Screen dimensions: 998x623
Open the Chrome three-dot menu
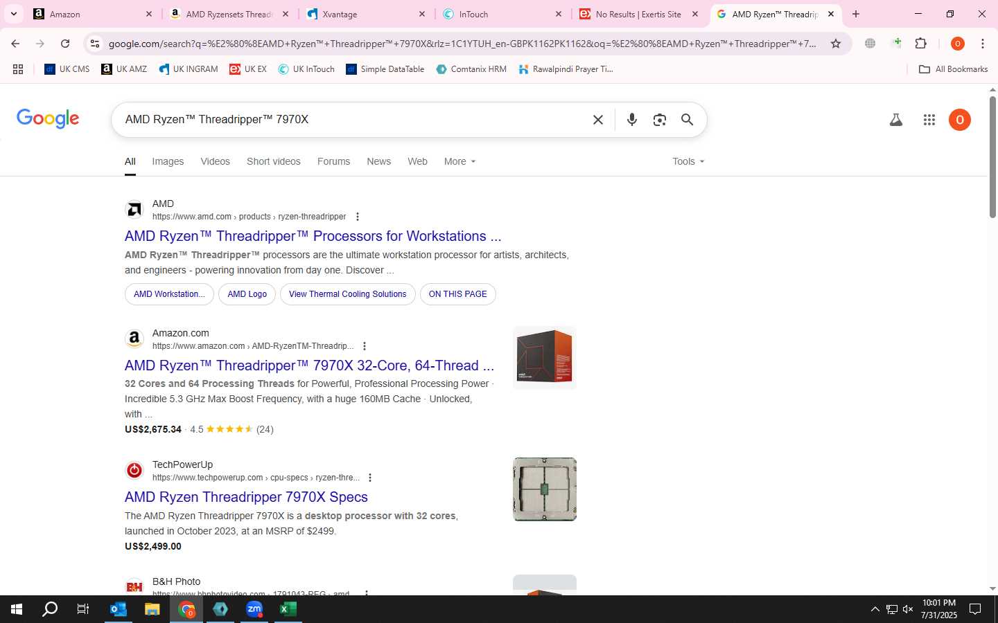coord(983,44)
